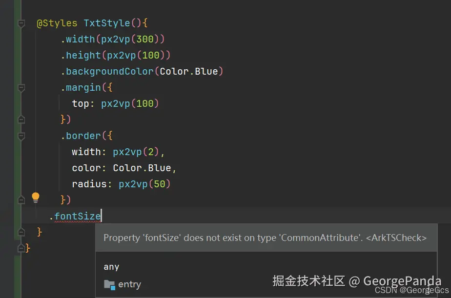Click the .margin method call
The image size is (451, 298).
[x=86, y=87]
